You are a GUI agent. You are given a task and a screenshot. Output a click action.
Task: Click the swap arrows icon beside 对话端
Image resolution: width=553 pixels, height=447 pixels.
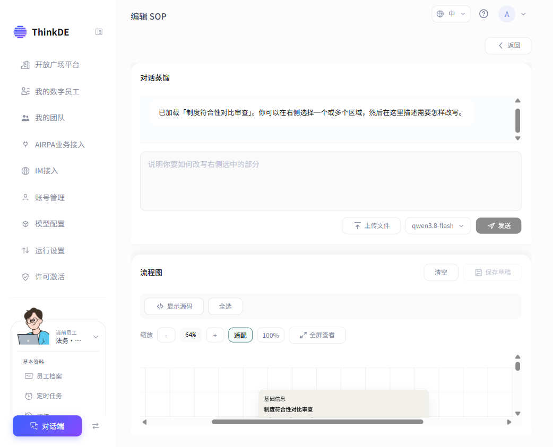[x=96, y=426]
